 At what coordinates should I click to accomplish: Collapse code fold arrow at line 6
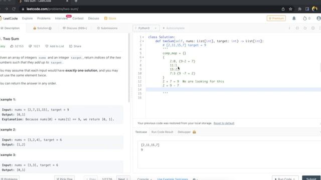(x=143, y=57)
